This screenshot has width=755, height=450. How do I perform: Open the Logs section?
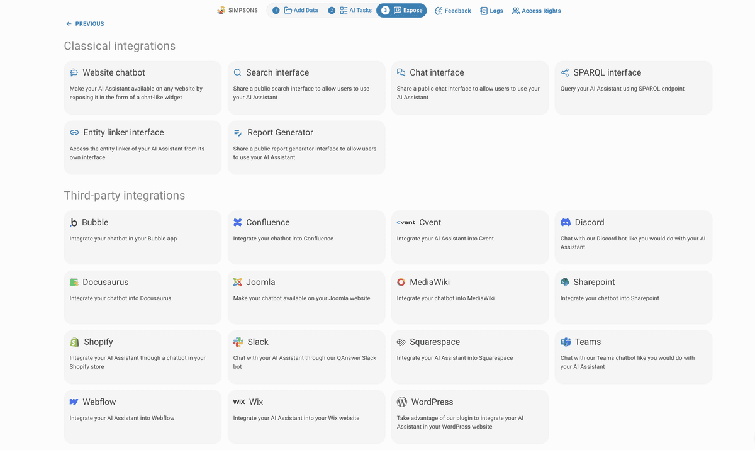491,11
